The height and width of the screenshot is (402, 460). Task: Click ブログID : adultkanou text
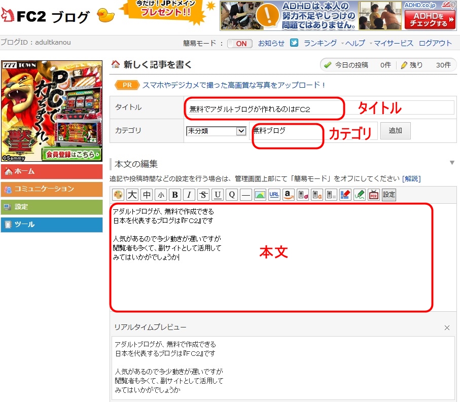[36, 42]
